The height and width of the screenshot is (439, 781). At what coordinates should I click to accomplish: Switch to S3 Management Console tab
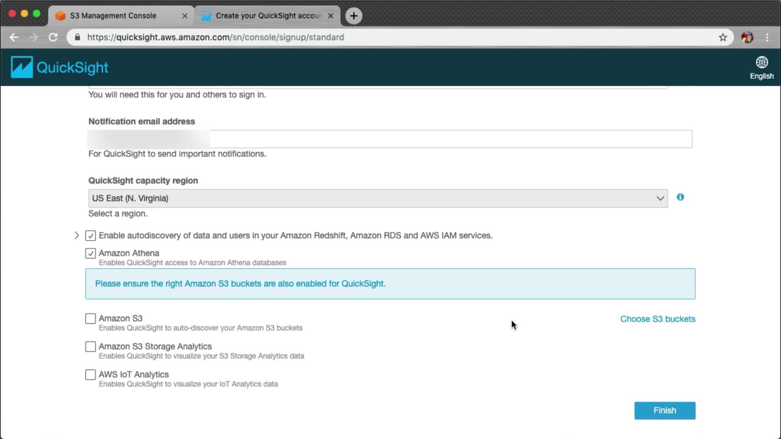(x=113, y=16)
